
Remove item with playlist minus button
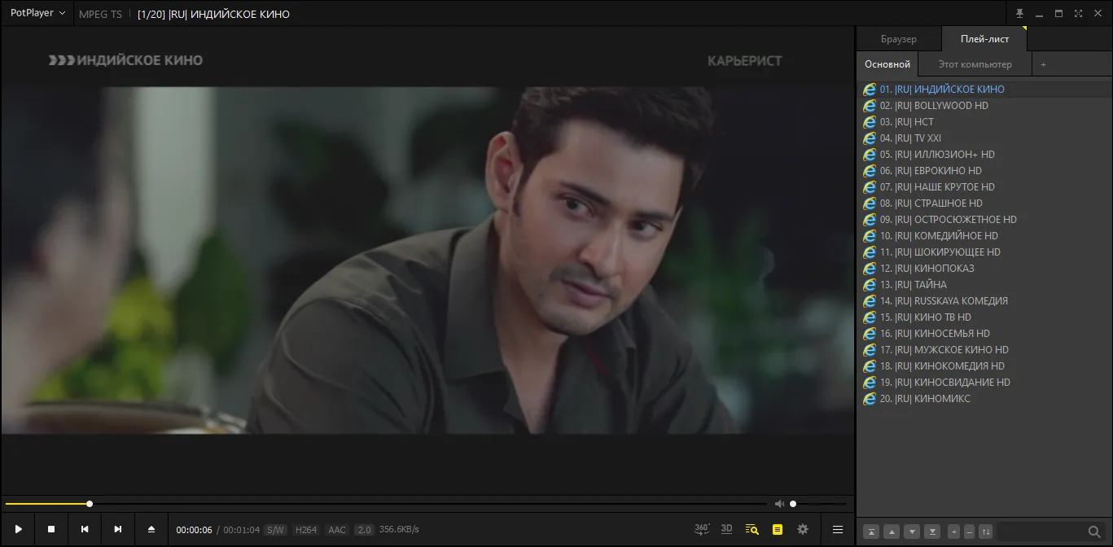point(970,532)
